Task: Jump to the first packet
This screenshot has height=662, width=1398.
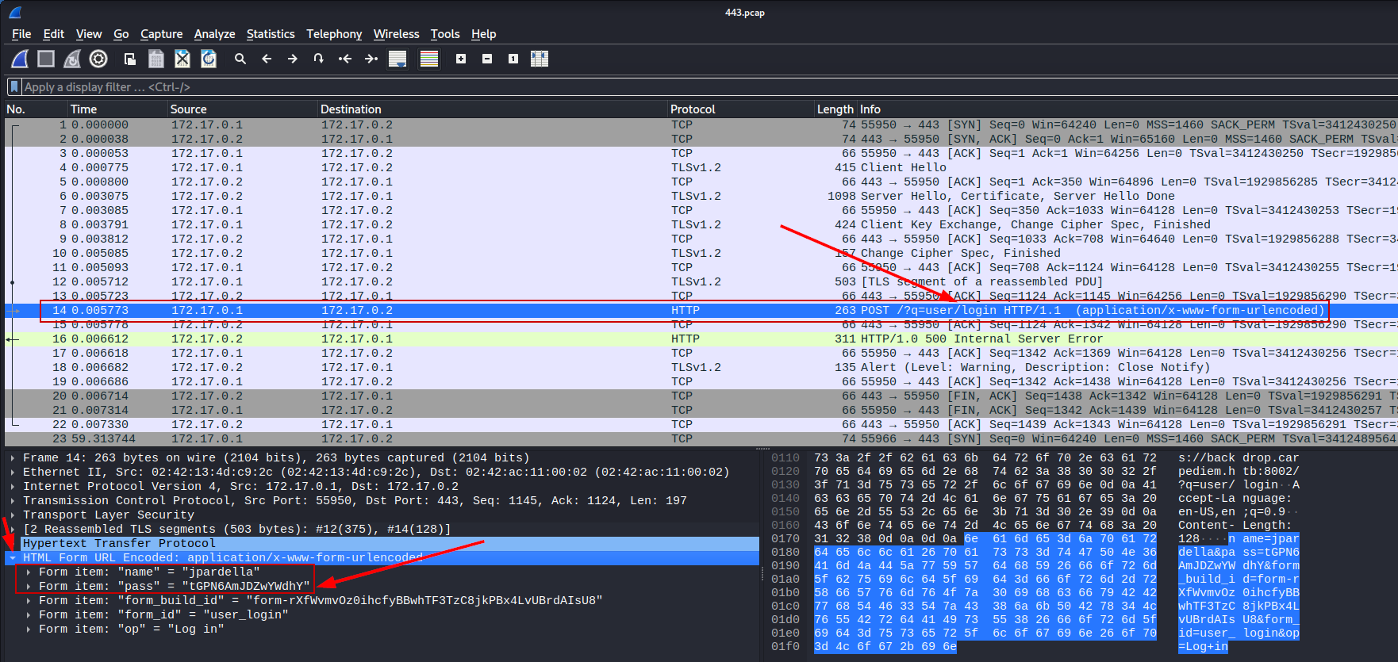Action: pyautogui.click(x=345, y=59)
